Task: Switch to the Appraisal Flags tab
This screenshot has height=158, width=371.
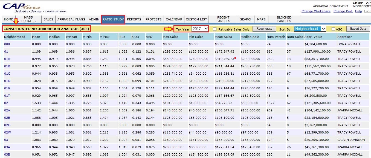Action: 71,19
